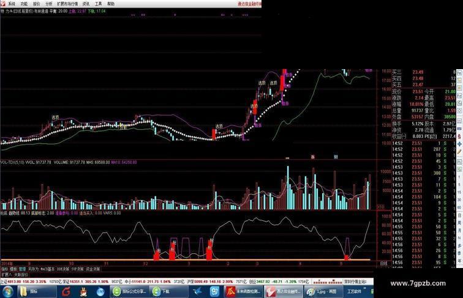Click the 12 month marker on time axis
Screen dimensions: 463x298
145,263
